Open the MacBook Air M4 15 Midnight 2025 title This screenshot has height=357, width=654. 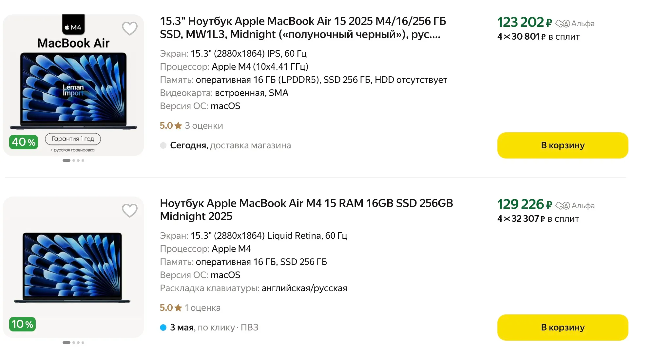pyautogui.click(x=306, y=210)
